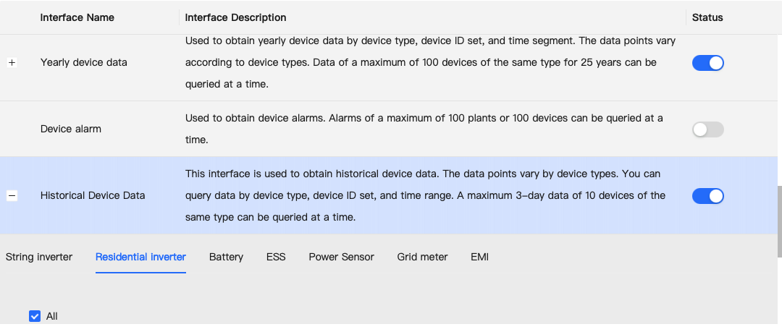Click the Historical Device Data label
This screenshot has width=782, height=332.
93,196
